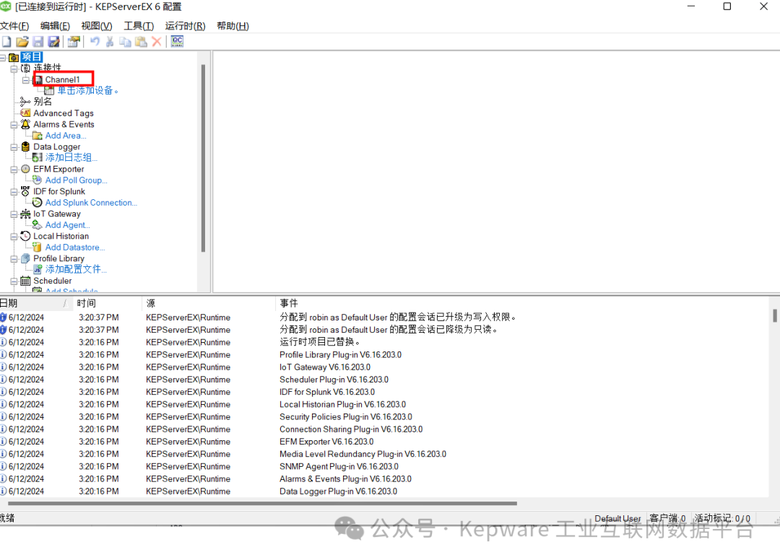Click the Data Logger database icon
The image size is (780, 560).
tap(25, 146)
